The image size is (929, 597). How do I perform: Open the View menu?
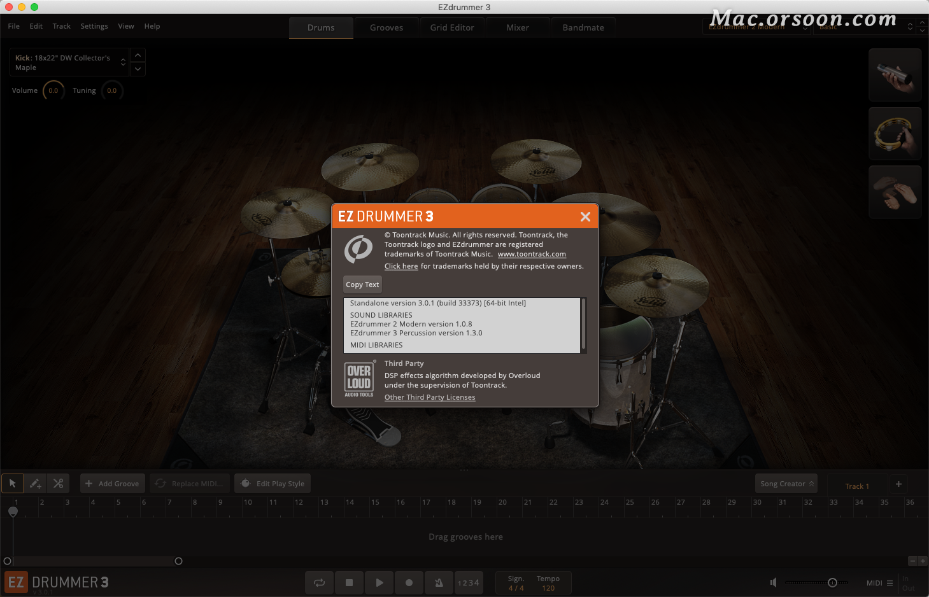point(126,26)
